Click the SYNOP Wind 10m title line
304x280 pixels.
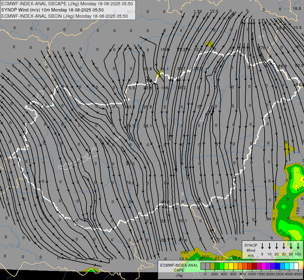(52, 10)
